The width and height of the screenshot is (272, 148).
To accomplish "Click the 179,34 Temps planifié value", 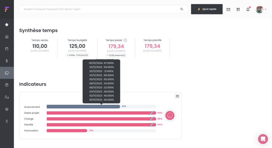I will coord(152,46).
